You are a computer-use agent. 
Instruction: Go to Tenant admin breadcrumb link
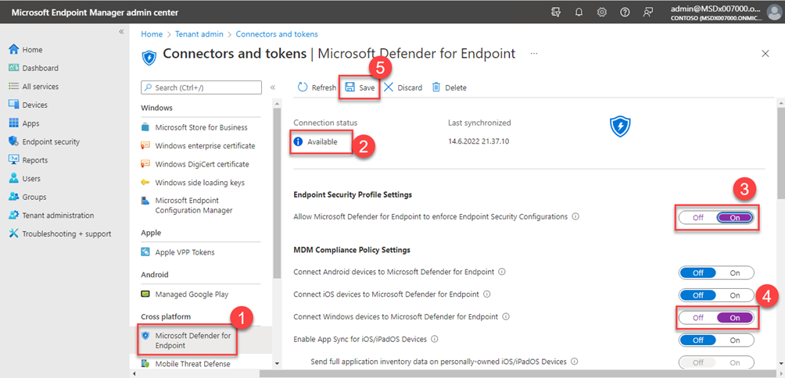point(199,34)
